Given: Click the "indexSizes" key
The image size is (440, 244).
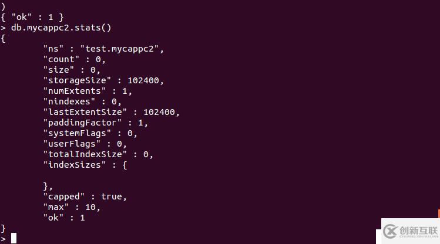Looking at the screenshot, I should coord(76,165).
